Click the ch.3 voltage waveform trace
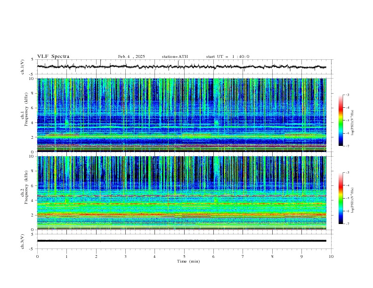 pyautogui.click(x=182, y=241)
